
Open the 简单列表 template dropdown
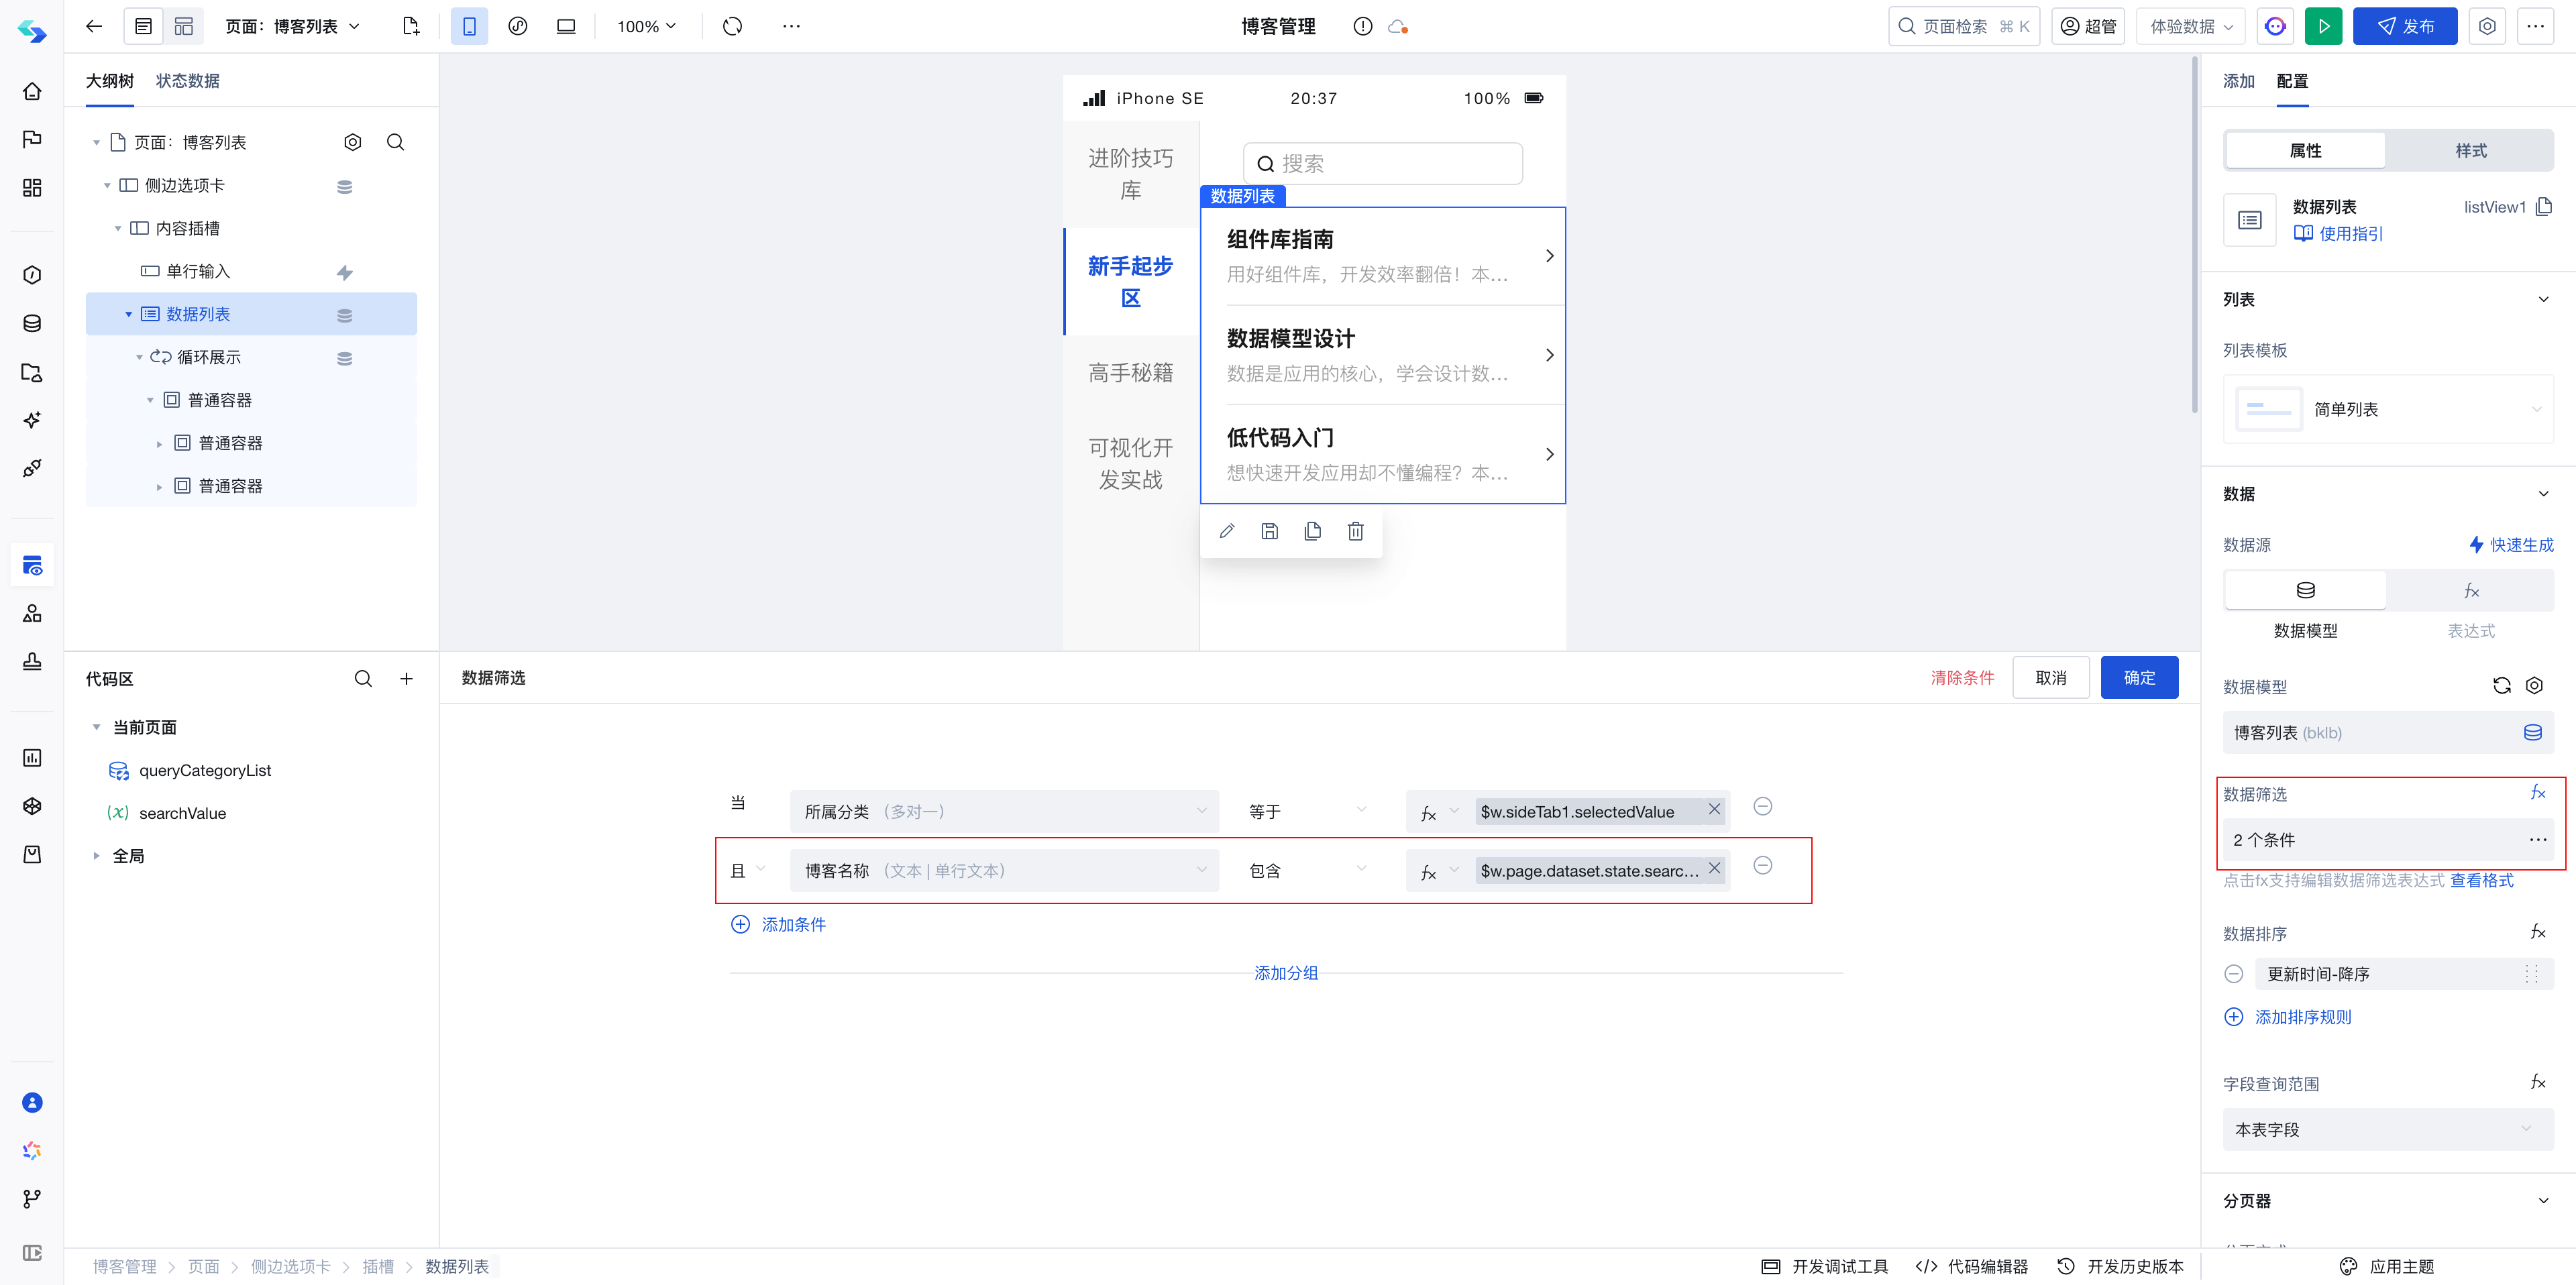(2388, 409)
